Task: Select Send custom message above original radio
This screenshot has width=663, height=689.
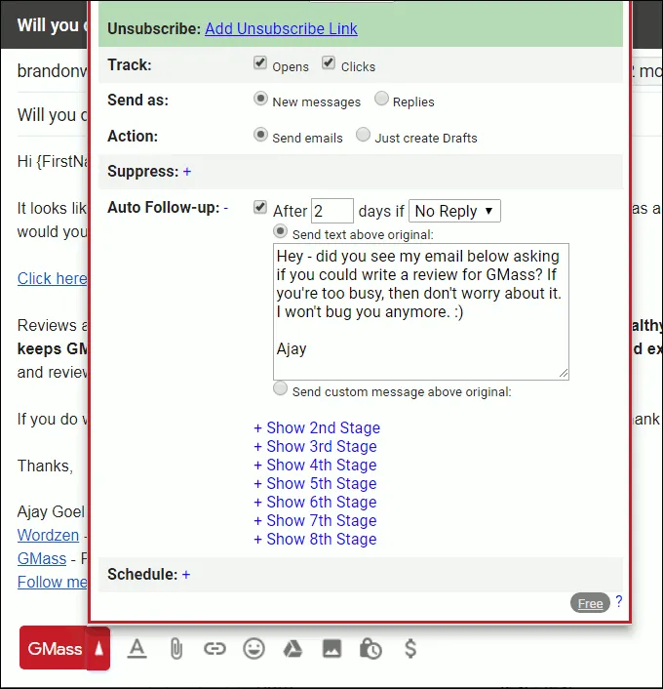Action: tap(280, 388)
